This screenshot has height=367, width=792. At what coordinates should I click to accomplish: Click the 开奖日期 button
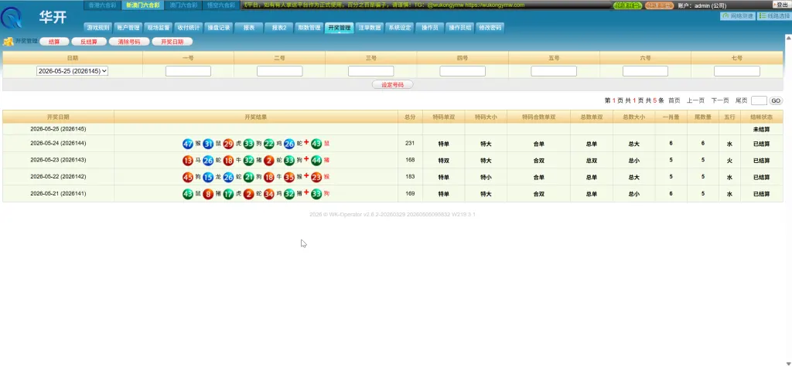(172, 42)
